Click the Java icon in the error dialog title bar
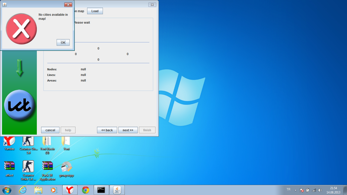Screen dimensions: 347x195 (5, 5)
